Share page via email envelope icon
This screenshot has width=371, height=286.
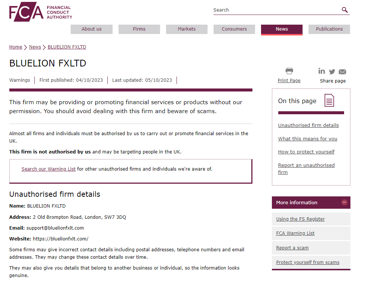click(x=342, y=72)
